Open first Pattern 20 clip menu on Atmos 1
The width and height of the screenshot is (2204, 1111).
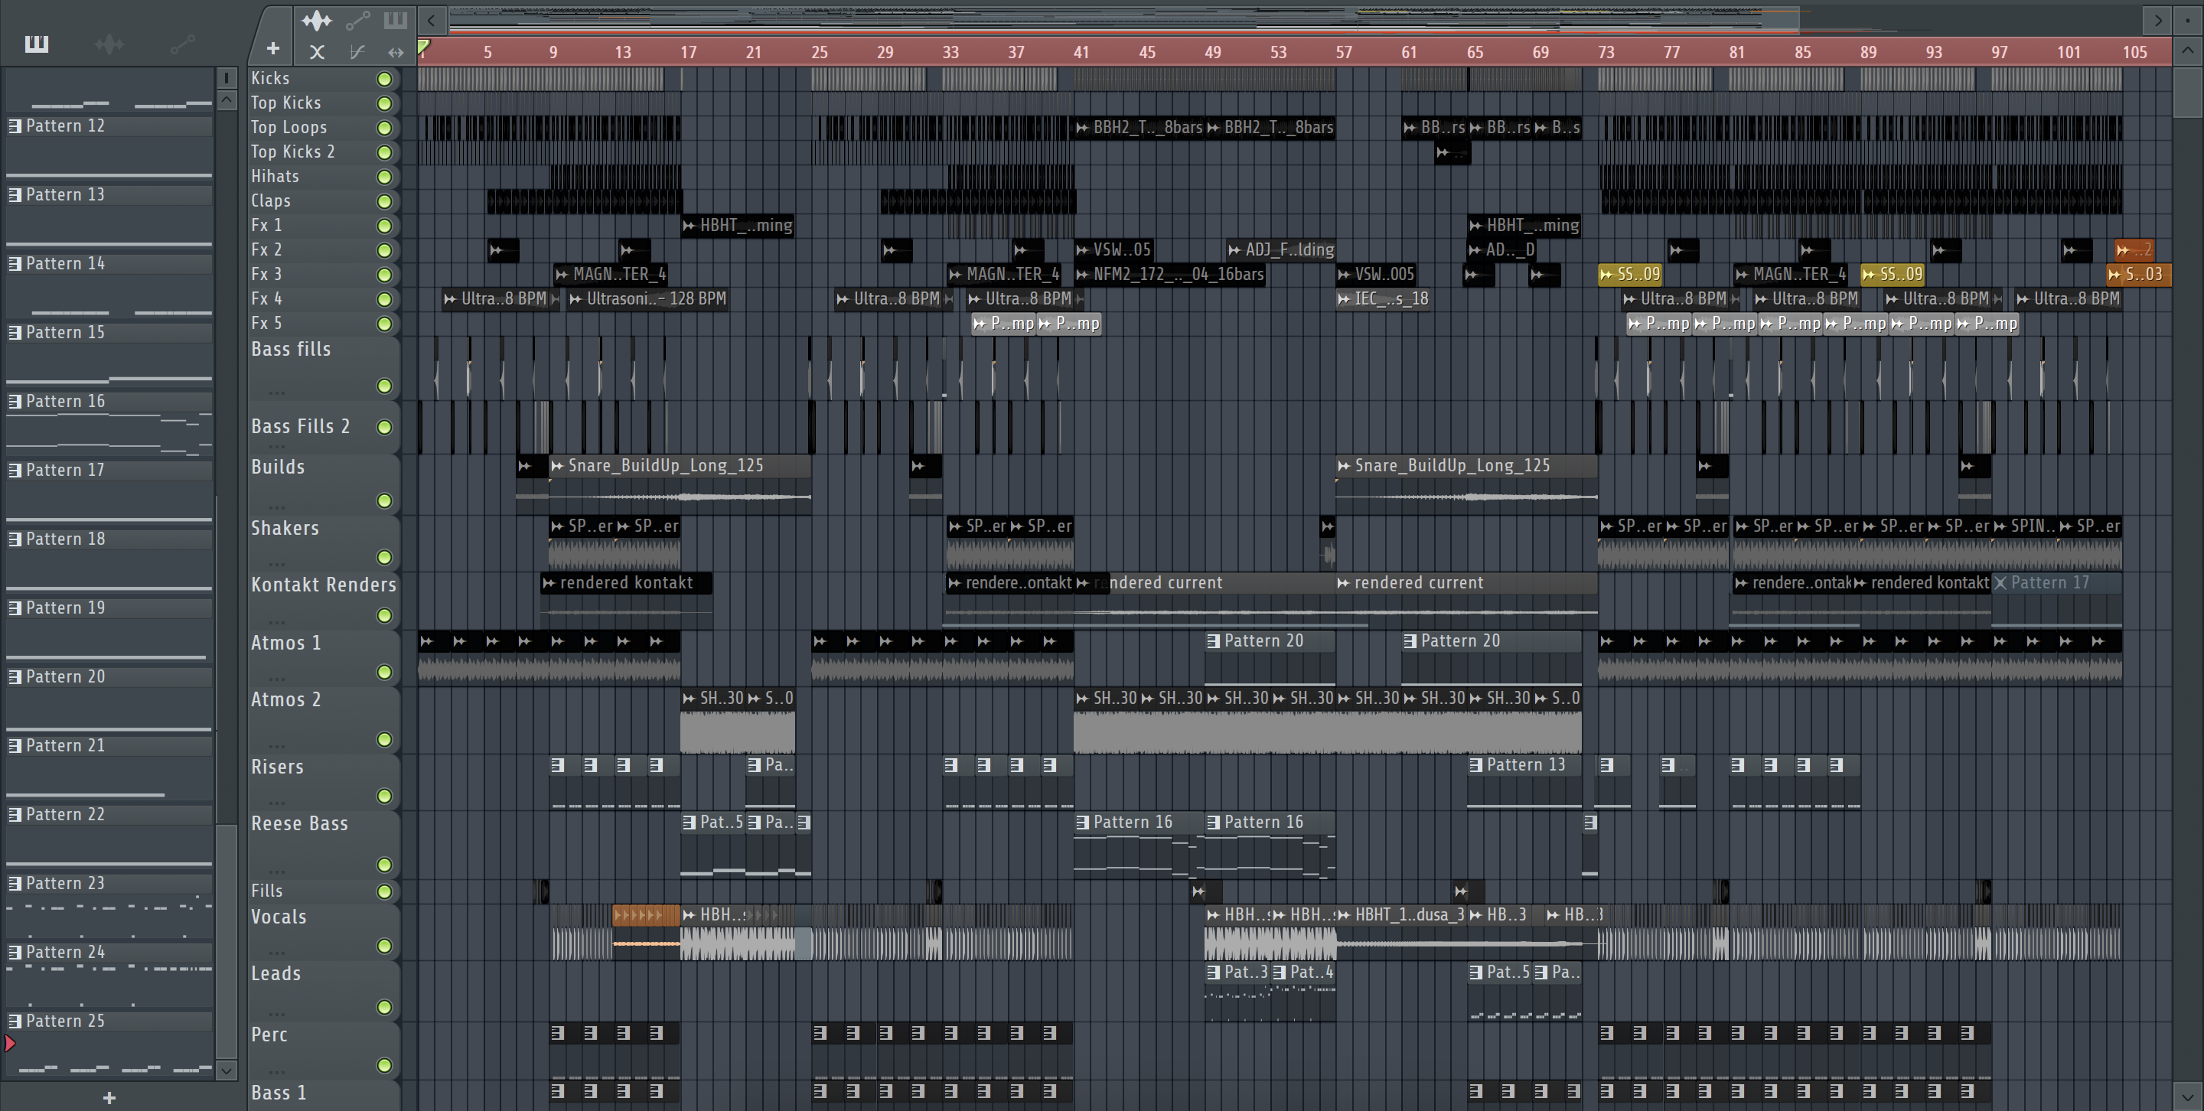click(1213, 640)
